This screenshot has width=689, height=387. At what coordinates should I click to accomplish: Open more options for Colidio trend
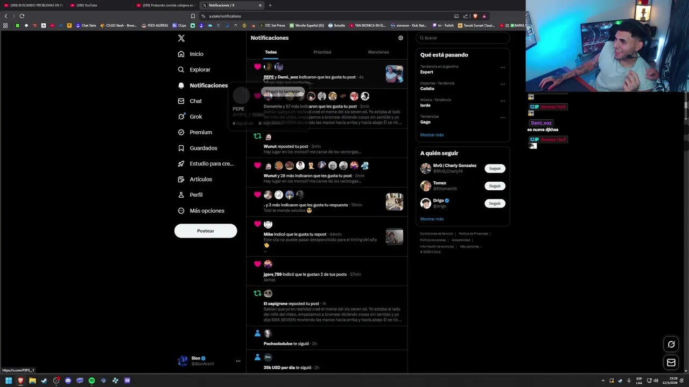coord(503,84)
